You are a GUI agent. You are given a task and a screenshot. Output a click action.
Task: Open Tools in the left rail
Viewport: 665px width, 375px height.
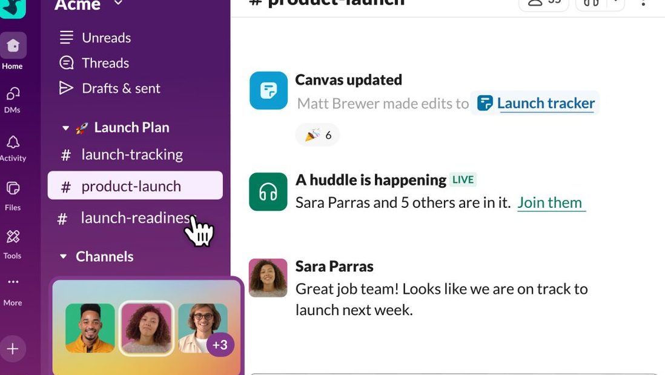pos(13,244)
